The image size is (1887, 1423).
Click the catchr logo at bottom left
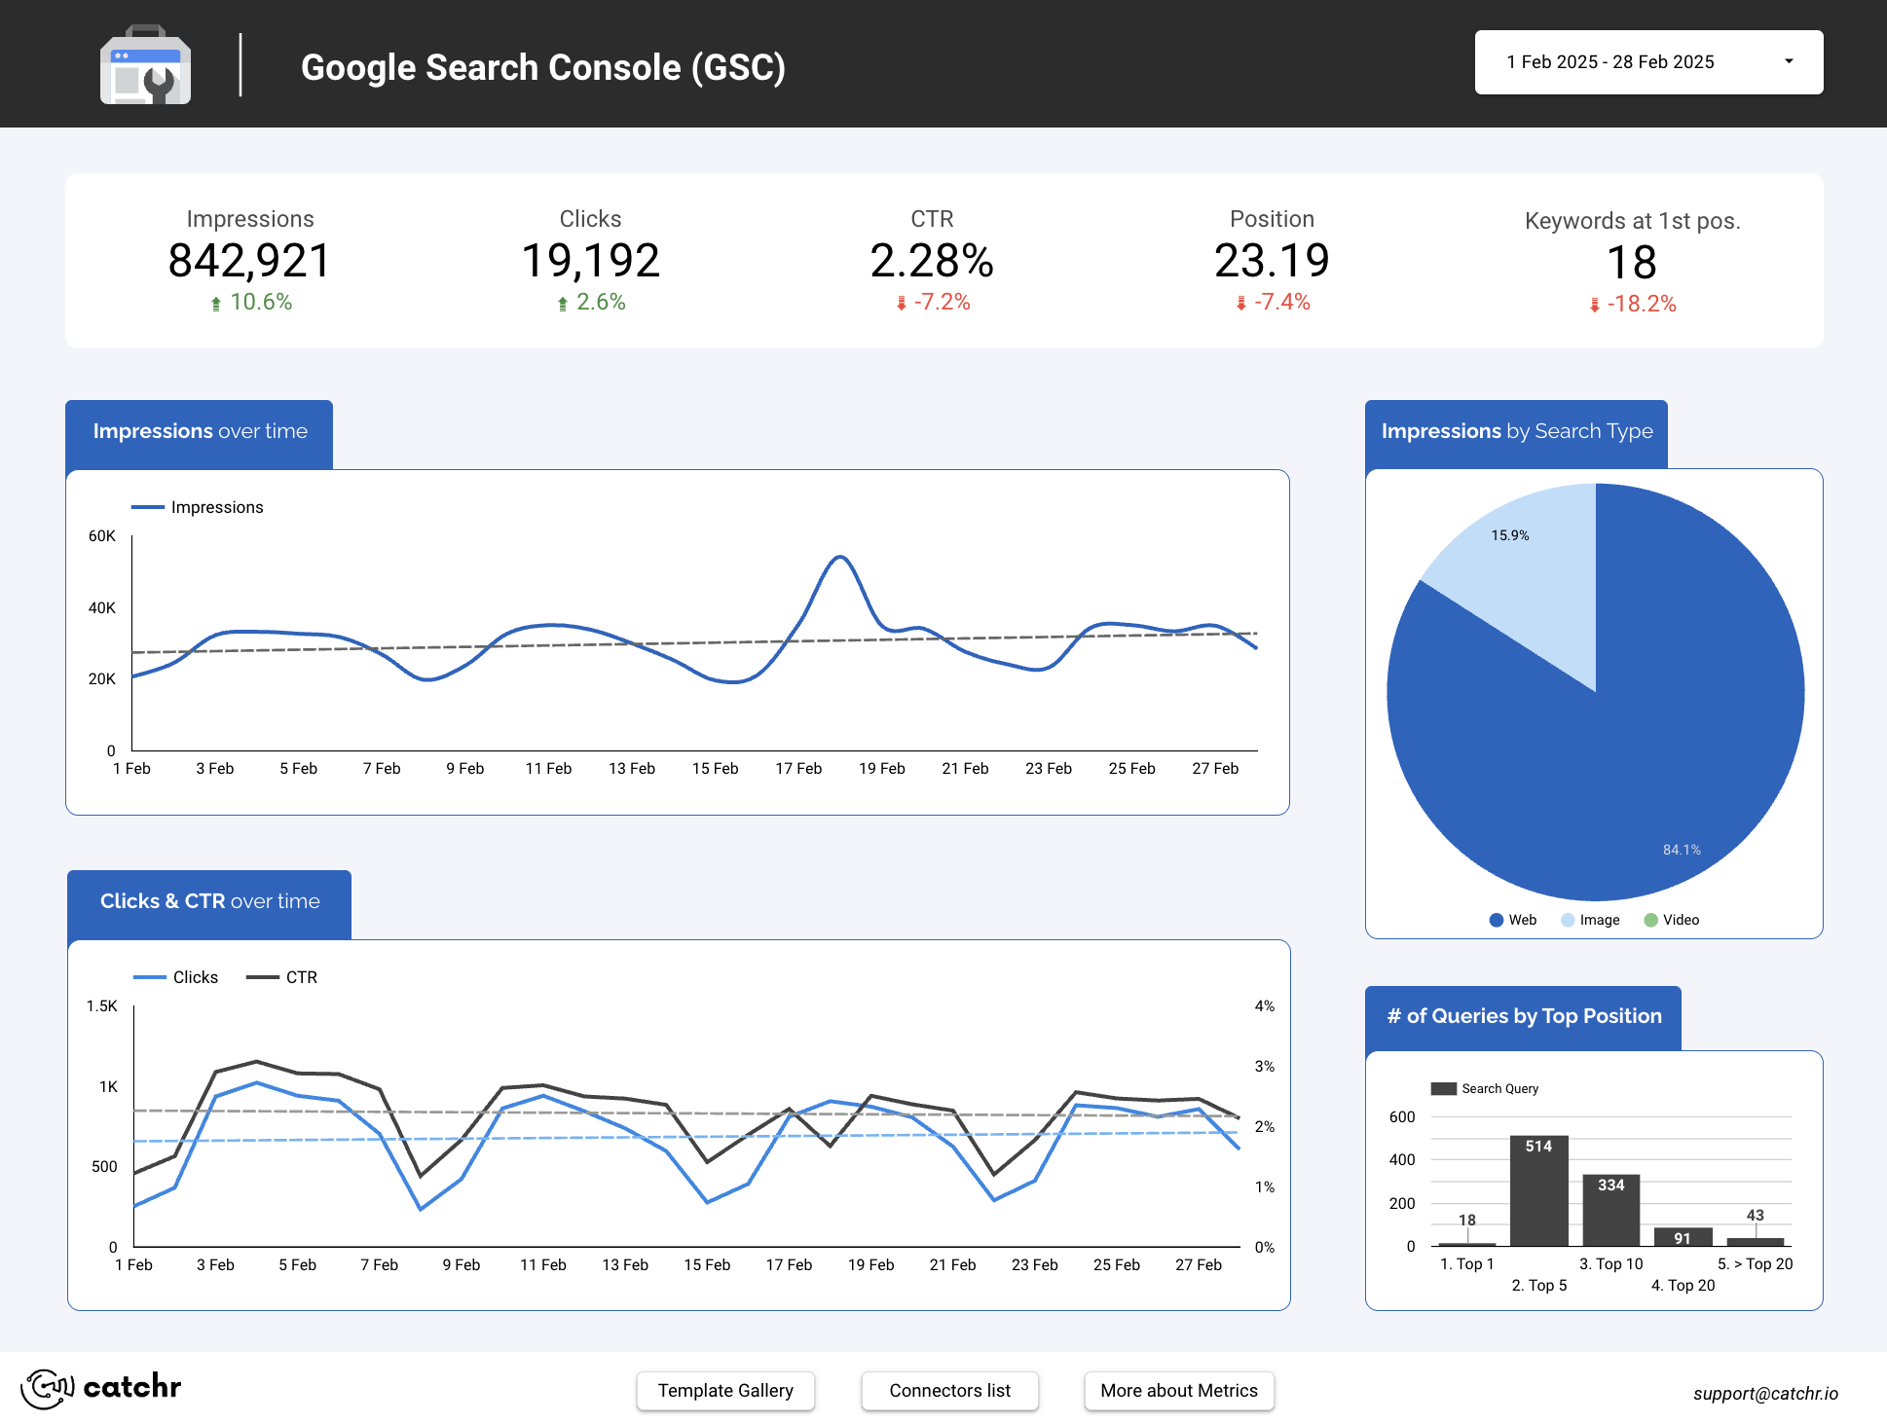coord(102,1389)
